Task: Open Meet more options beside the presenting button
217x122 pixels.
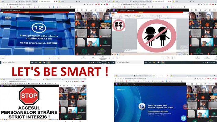Action: (109, 58)
